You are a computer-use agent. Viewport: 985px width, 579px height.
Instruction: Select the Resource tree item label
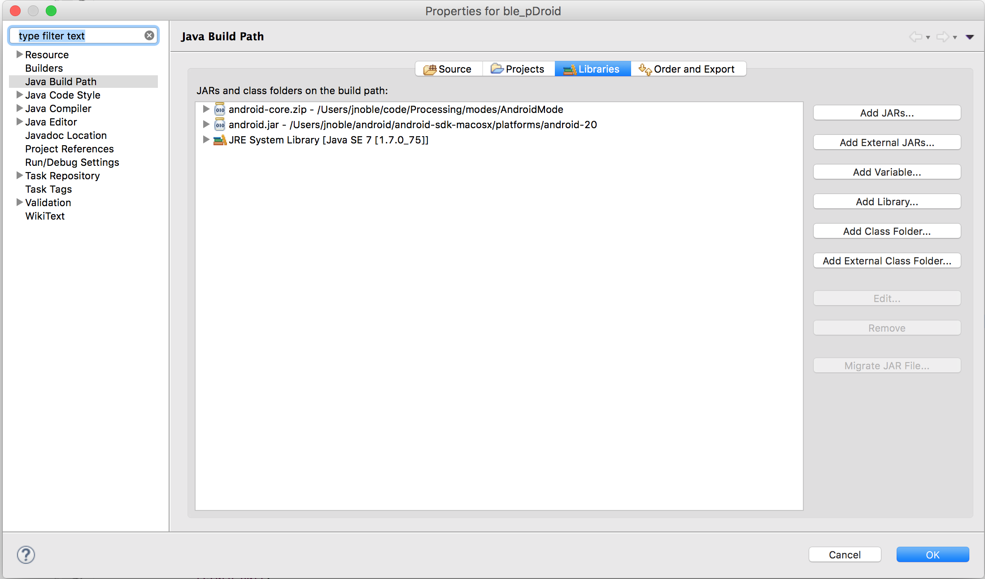[x=47, y=55]
